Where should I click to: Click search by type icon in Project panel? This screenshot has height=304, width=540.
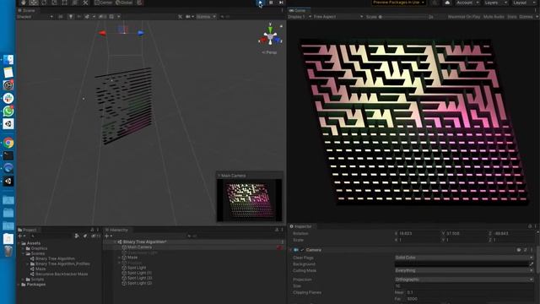(77, 236)
